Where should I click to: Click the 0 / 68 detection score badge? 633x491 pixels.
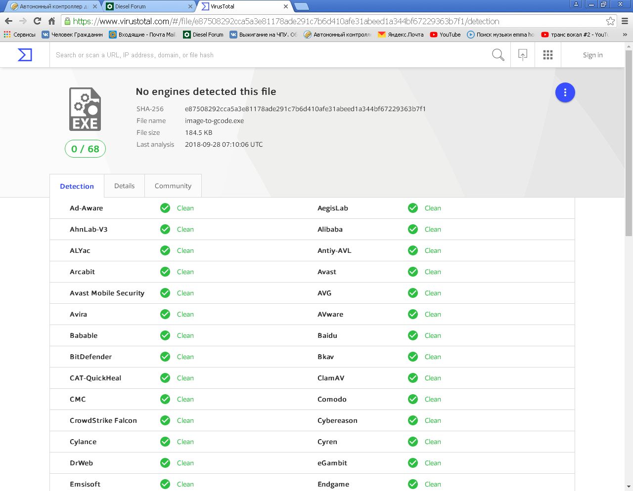(x=85, y=149)
